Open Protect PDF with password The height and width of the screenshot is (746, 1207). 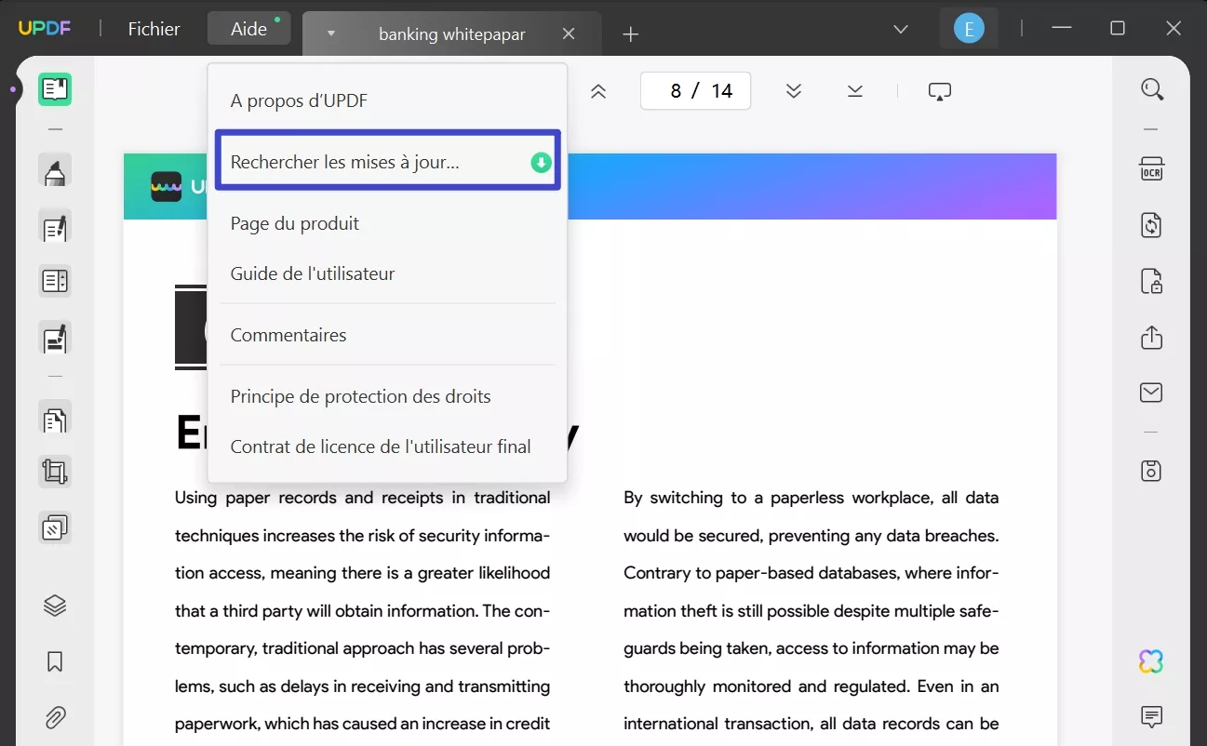pos(1151,281)
